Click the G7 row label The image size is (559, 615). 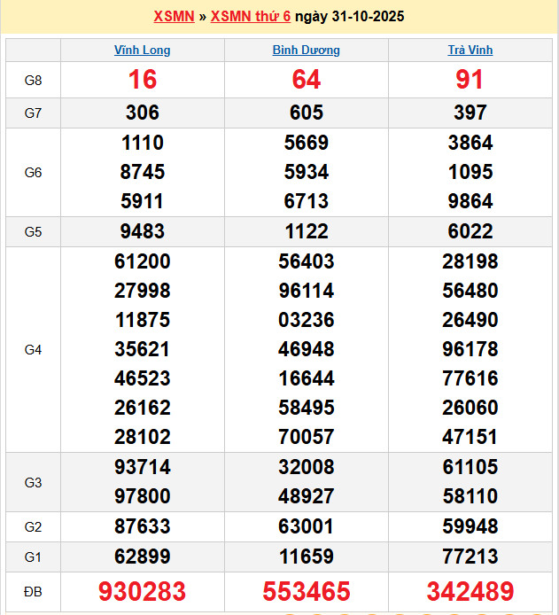[x=33, y=113]
